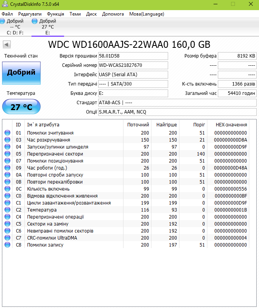
Task: Click status orb of C4 Перепризначені операції
Action: [x=7, y=217]
